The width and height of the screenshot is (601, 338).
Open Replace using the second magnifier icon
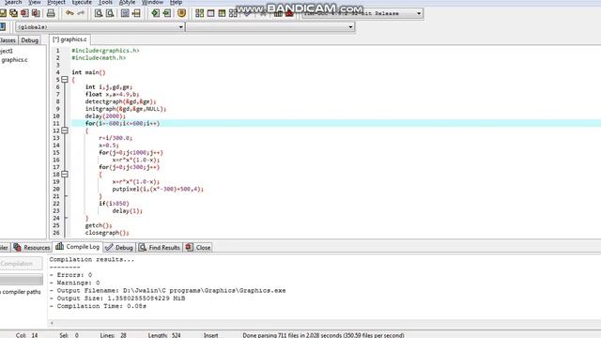[x=110, y=13]
